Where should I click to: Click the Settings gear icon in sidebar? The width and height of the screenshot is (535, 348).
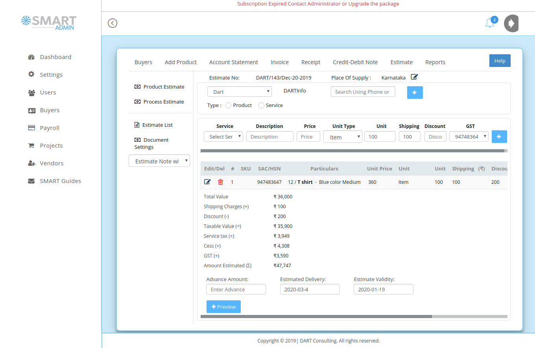tap(31, 74)
